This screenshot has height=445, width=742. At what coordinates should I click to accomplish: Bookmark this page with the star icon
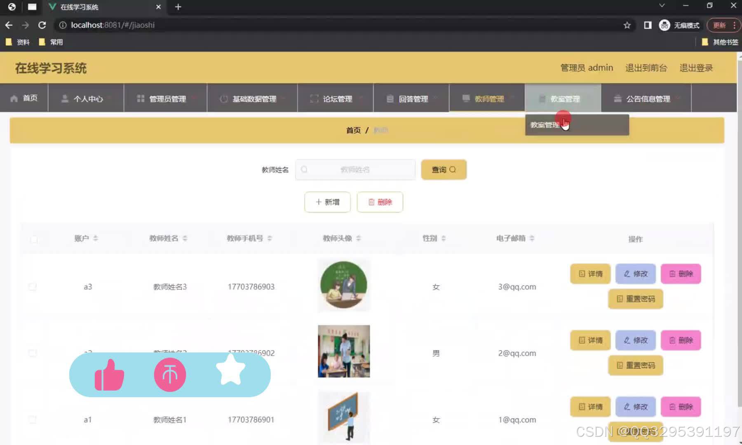coord(627,25)
